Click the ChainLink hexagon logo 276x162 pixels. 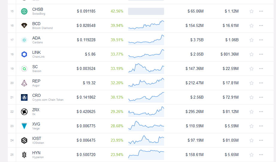point(24,54)
